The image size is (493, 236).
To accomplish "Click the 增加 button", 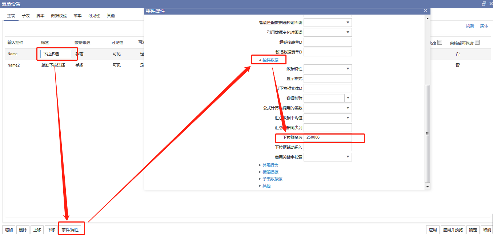I will tap(8, 229).
